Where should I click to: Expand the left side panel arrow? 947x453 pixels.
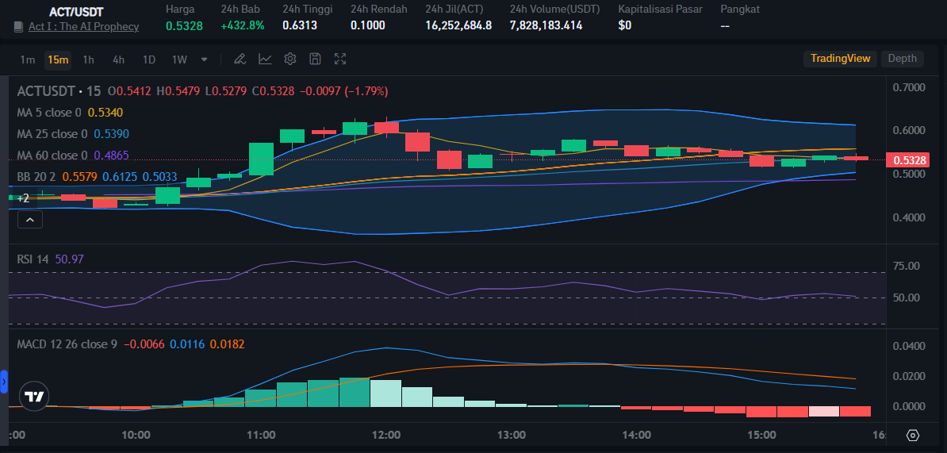pos(4,382)
